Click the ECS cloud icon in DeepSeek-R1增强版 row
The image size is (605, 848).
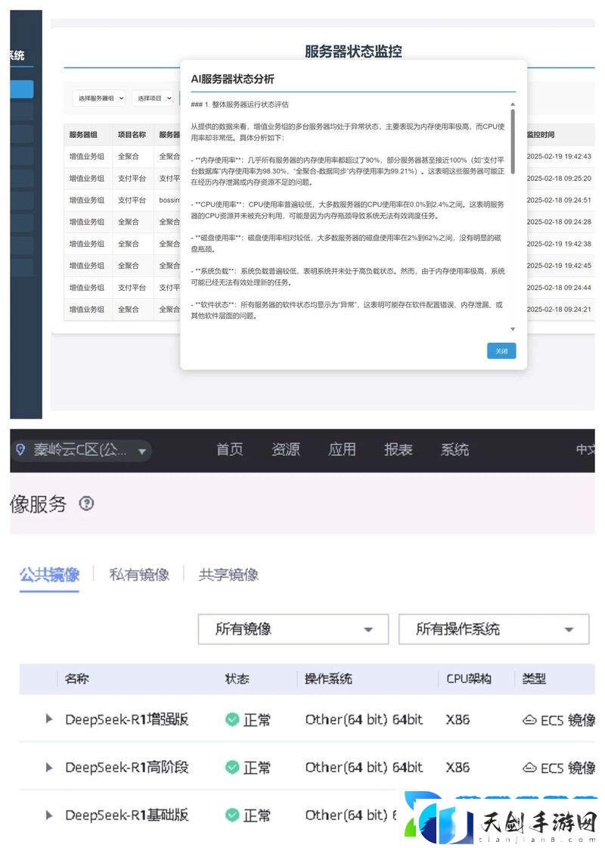(x=529, y=720)
